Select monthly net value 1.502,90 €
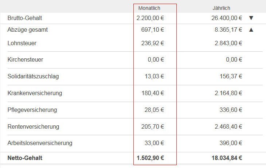Screen dimensions: 266x168 150,158
